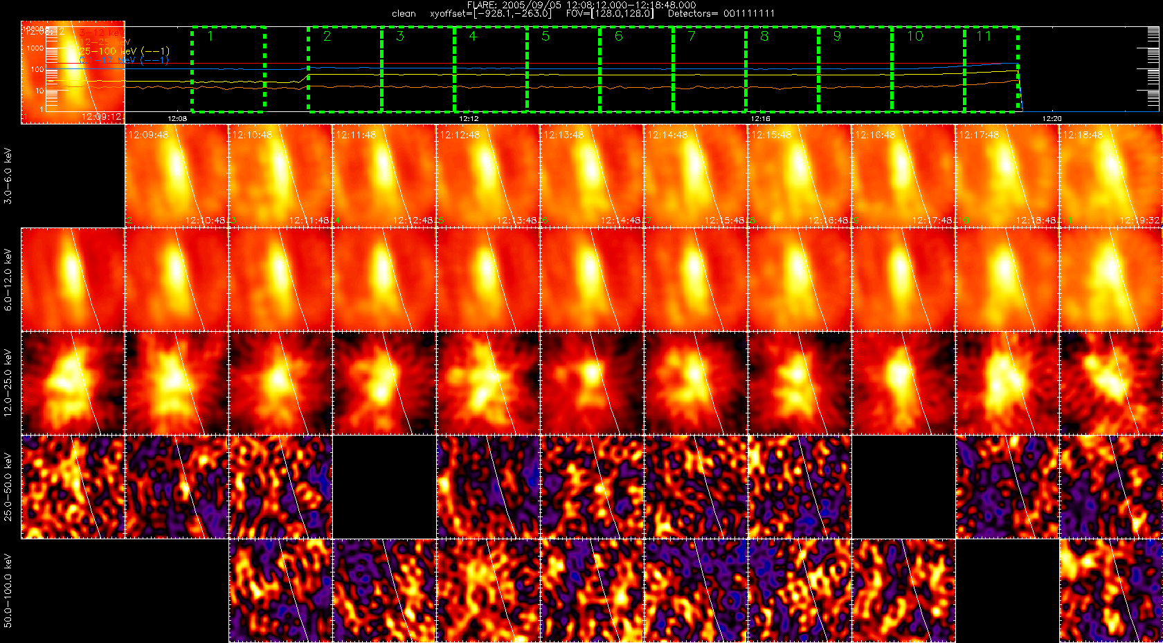Image resolution: width=1163 pixels, height=643 pixels.
Task: Open the 12-25 keV image for interval 11
Action: point(1111,384)
